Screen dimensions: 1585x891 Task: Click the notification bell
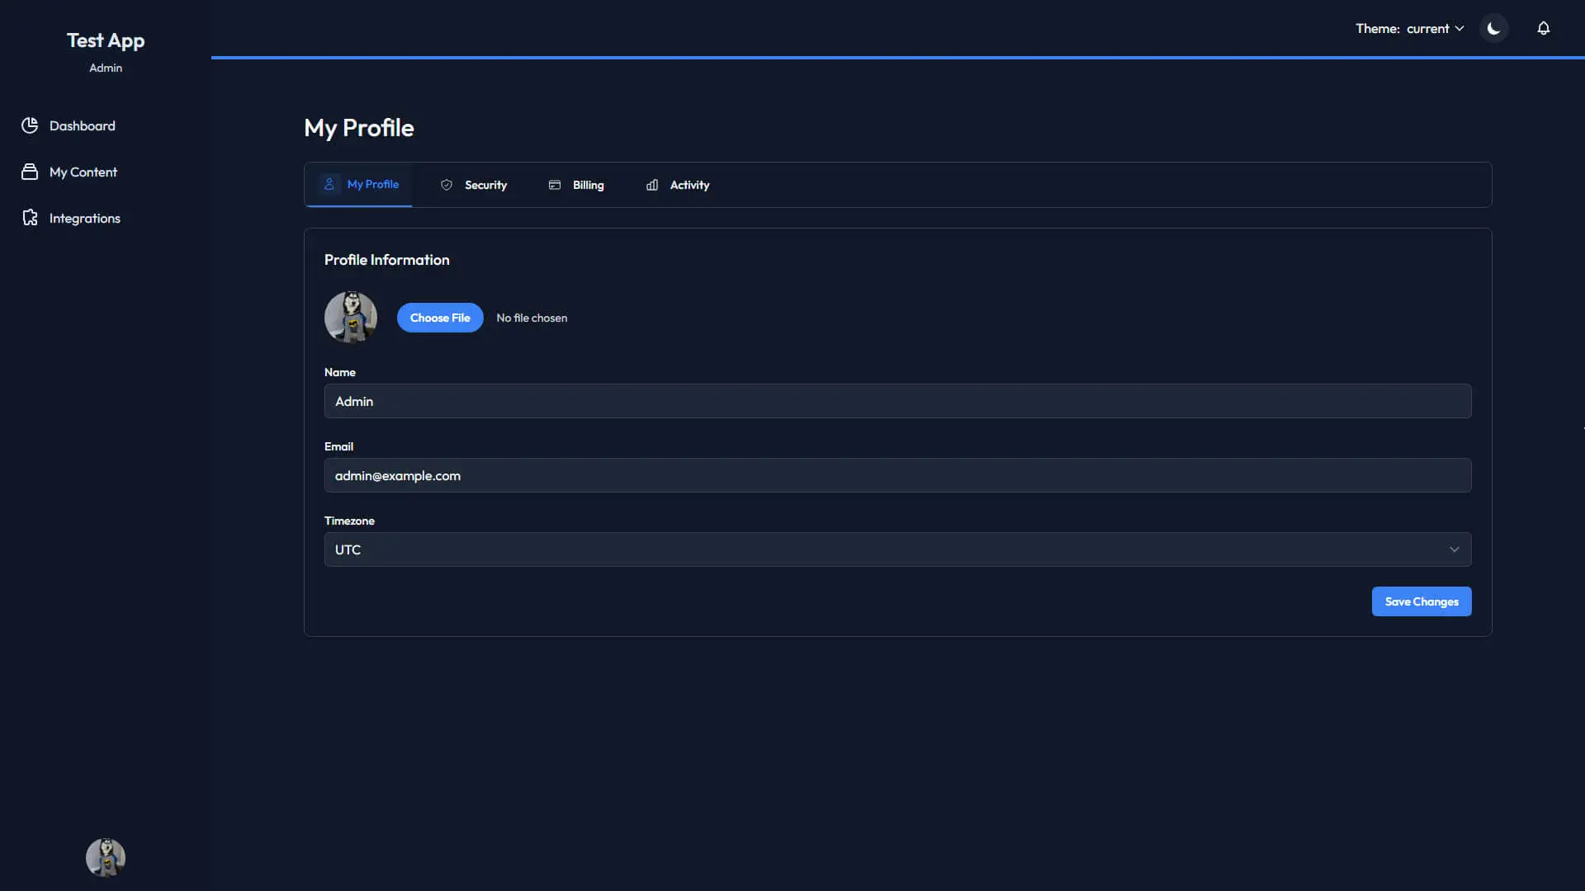click(x=1543, y=28)
